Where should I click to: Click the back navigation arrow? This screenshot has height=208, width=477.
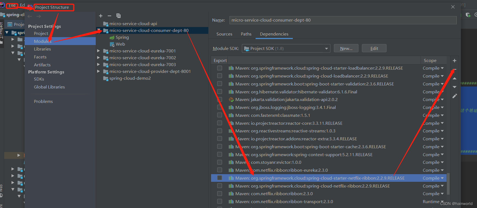tap(30, 16)
